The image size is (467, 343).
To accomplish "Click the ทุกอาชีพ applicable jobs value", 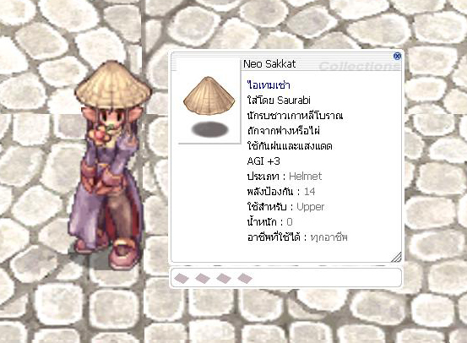I will pyautogui.click(x=329, y=237).
